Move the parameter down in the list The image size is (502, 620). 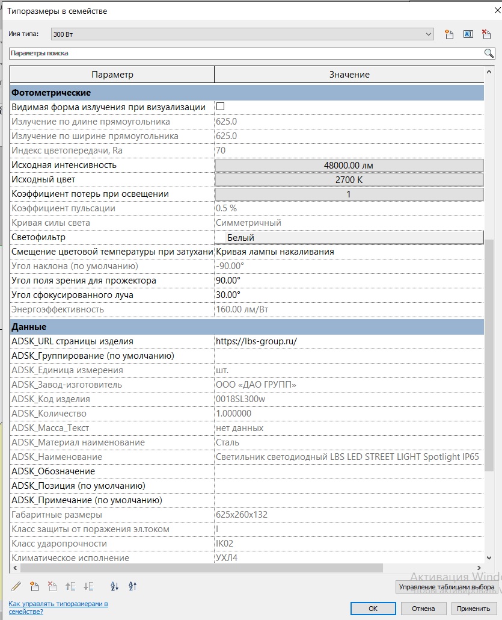tap(88, 586)
